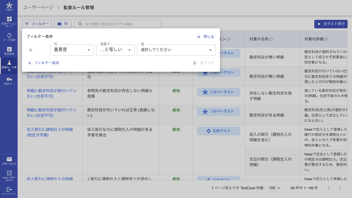Viewport: 352px width, 198px height.
Task: Open the 可視化 sidebar item
Action: [x=9, y=7]
